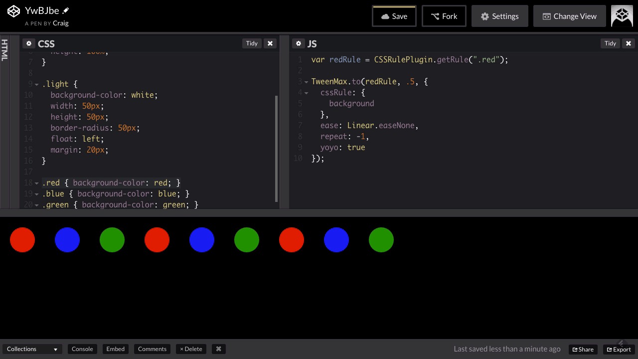Viewport: 638px width, 359px height.
Task: Export this pen
Action: 619,349
